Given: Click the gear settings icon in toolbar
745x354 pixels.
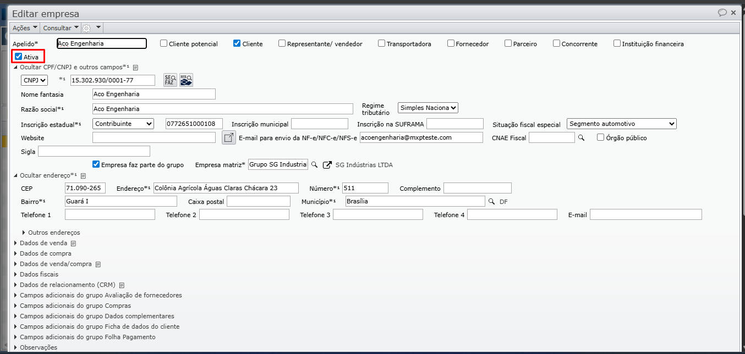Looking at the screenshot, I should (86, 28).
